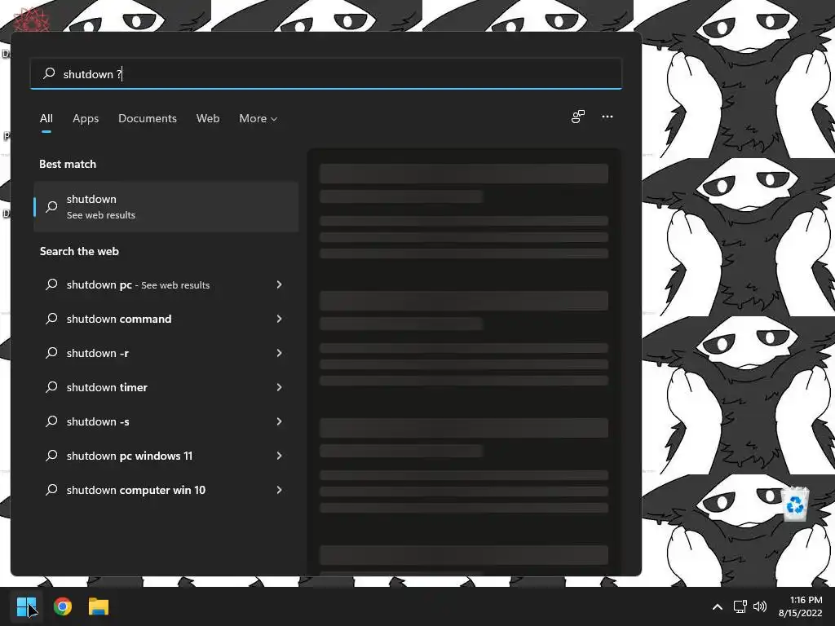835x626 pixels.
Task: Show hidden system tray icons
Action: tap(718, 606)
